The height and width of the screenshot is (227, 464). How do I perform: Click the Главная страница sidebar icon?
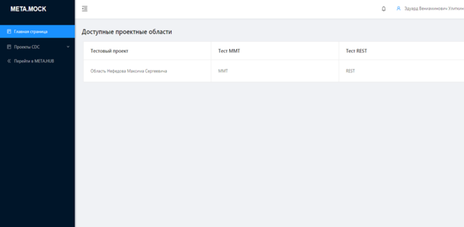pyautogui.click(x=9, y=31)
